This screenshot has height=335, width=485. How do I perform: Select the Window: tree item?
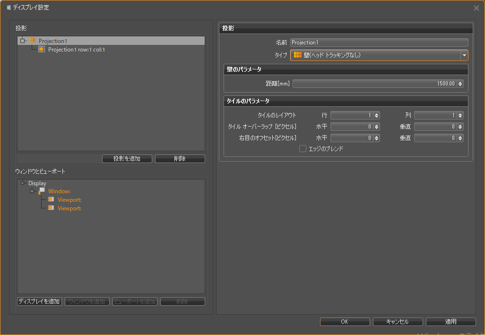click(x=59, y=191)
